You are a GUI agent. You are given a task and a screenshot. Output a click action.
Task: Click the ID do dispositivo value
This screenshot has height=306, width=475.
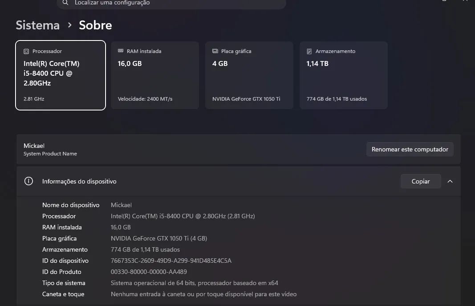171,261
